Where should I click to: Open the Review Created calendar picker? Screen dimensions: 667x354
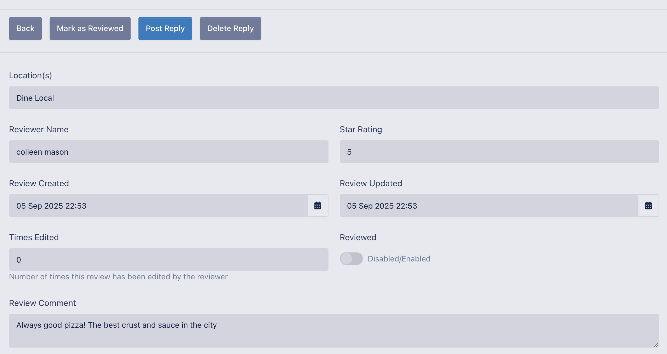pos(318,206)
